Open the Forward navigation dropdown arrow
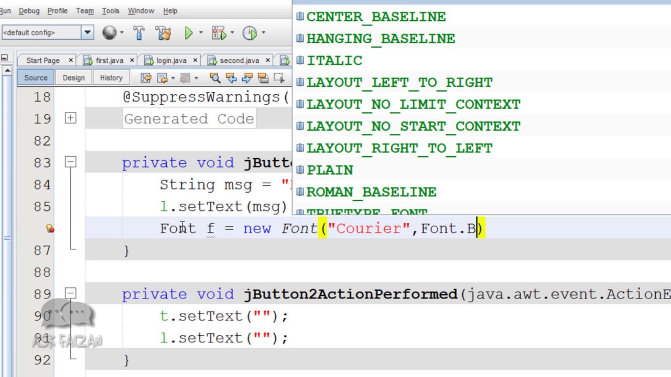Screen dimensions: 671x377 (x=197, y=78)
